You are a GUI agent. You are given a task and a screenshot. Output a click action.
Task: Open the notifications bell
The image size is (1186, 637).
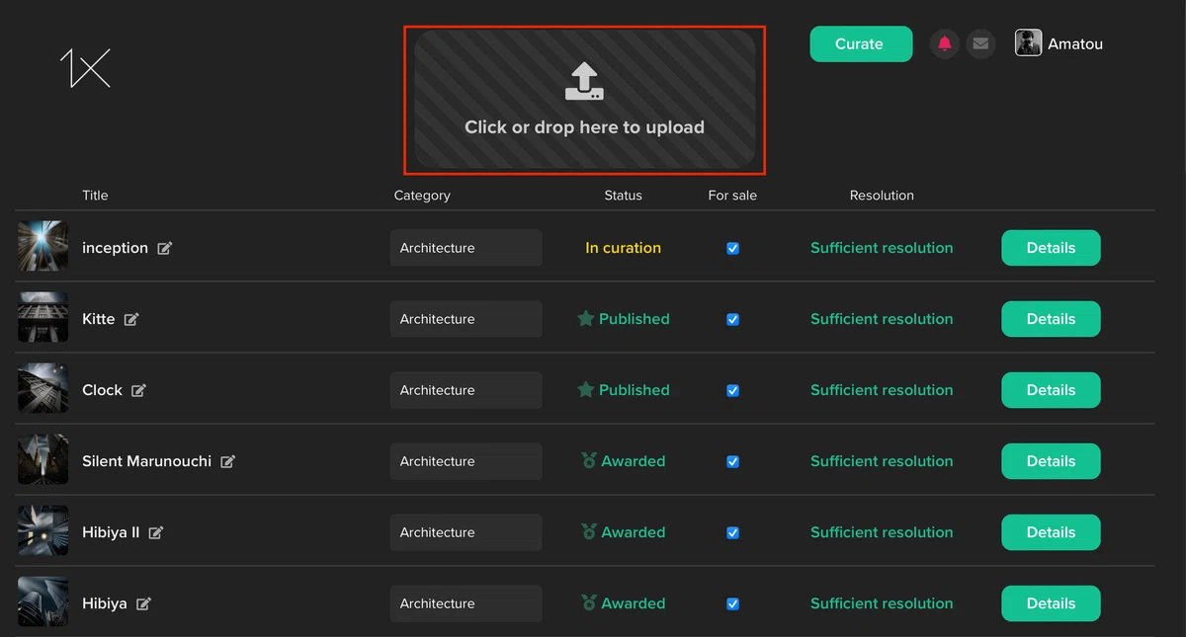click(x=945, y=43)
